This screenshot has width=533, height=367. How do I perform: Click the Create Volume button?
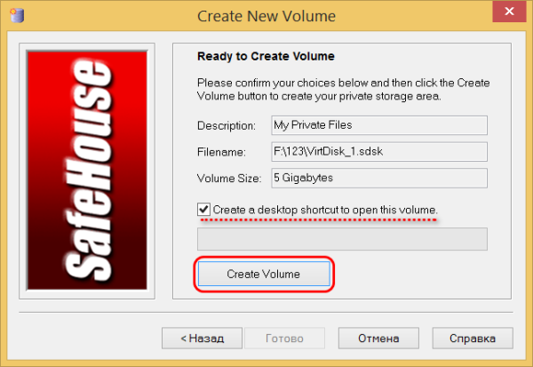tap(264, 274)
